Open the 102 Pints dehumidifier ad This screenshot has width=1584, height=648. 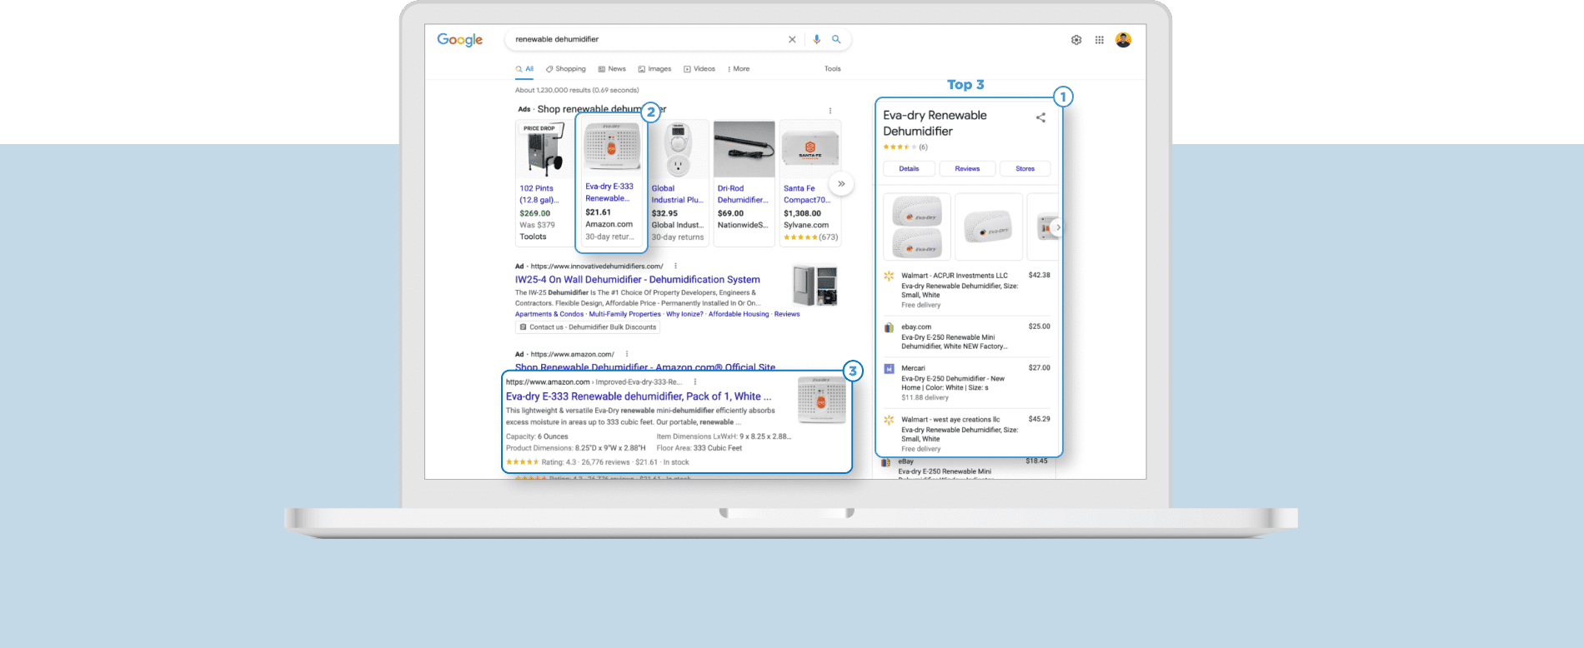click(x=539, y=194)
